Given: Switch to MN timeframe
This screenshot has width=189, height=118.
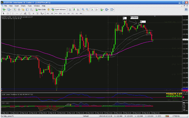Looking at the screenshot, I should point(81,14).
